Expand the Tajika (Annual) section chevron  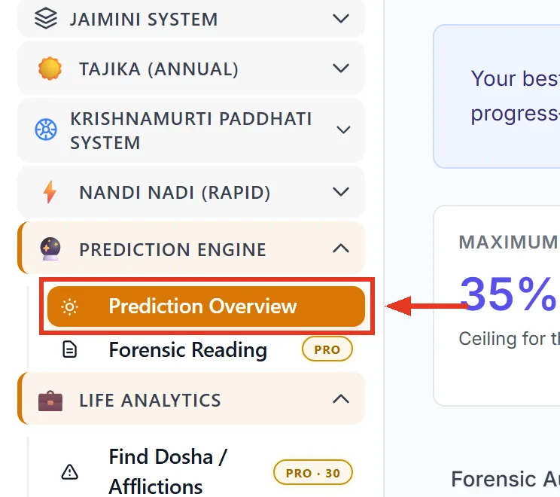pos(341,68)
